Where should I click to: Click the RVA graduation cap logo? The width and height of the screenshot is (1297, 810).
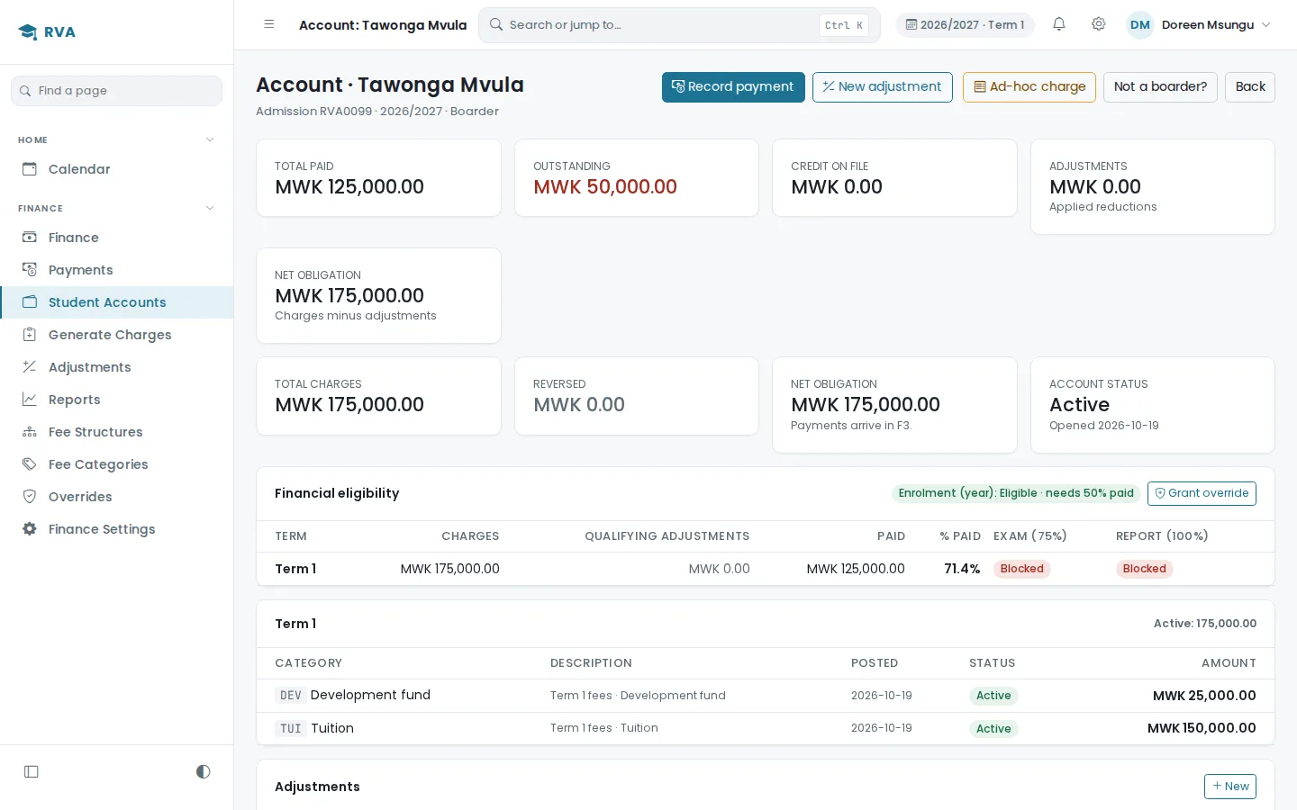(x=28, y=32)
